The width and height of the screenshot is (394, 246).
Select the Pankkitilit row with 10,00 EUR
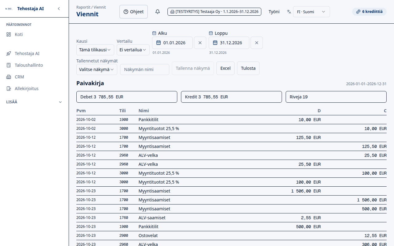click(x=231, y=120)
